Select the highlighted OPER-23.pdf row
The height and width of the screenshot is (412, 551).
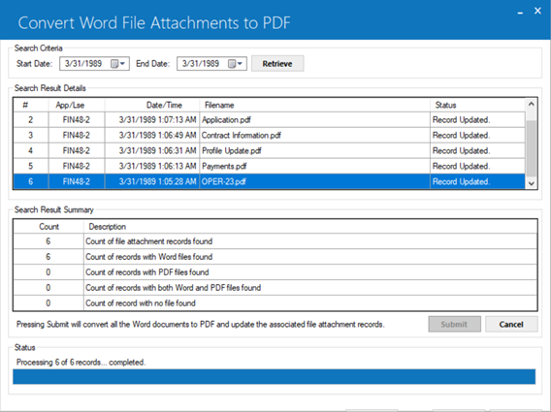(x=269, y=181)
